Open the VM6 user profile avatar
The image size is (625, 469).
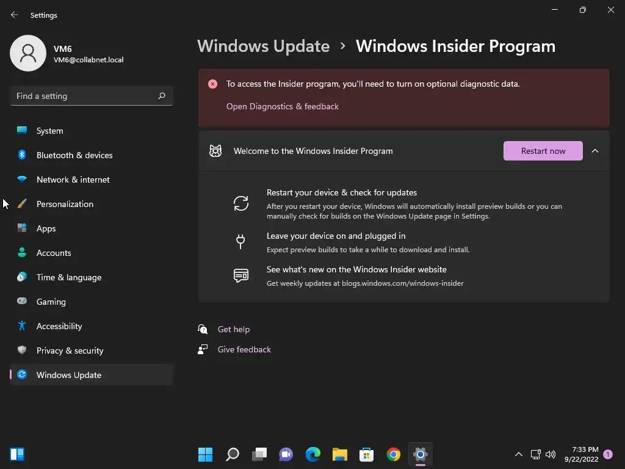click(x=28, y=53)
